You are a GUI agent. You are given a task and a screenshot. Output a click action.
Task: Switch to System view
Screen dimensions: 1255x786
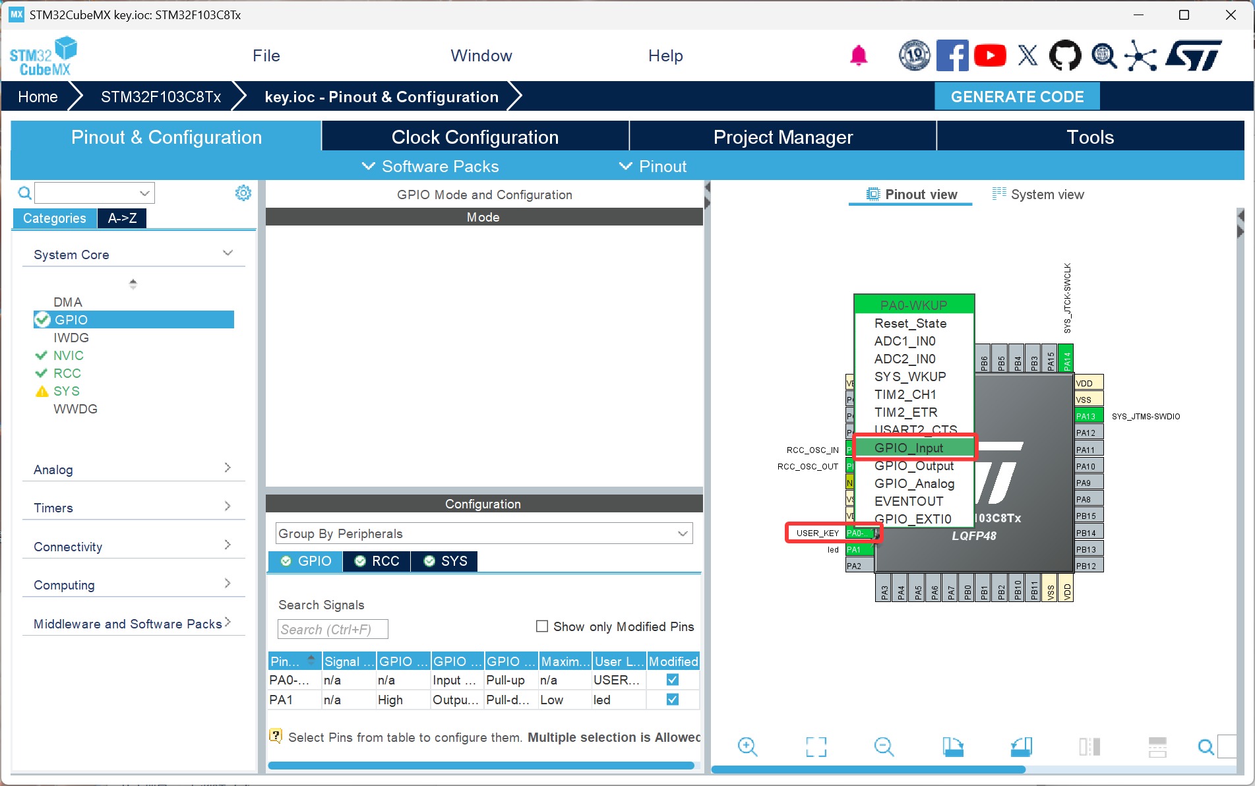pos(1039,195)
